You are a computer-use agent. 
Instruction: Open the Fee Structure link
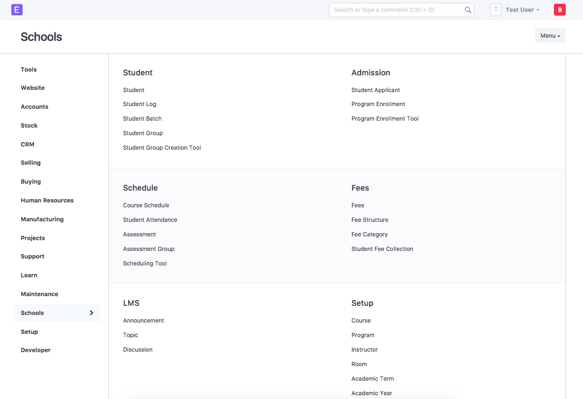click(369, 220)
